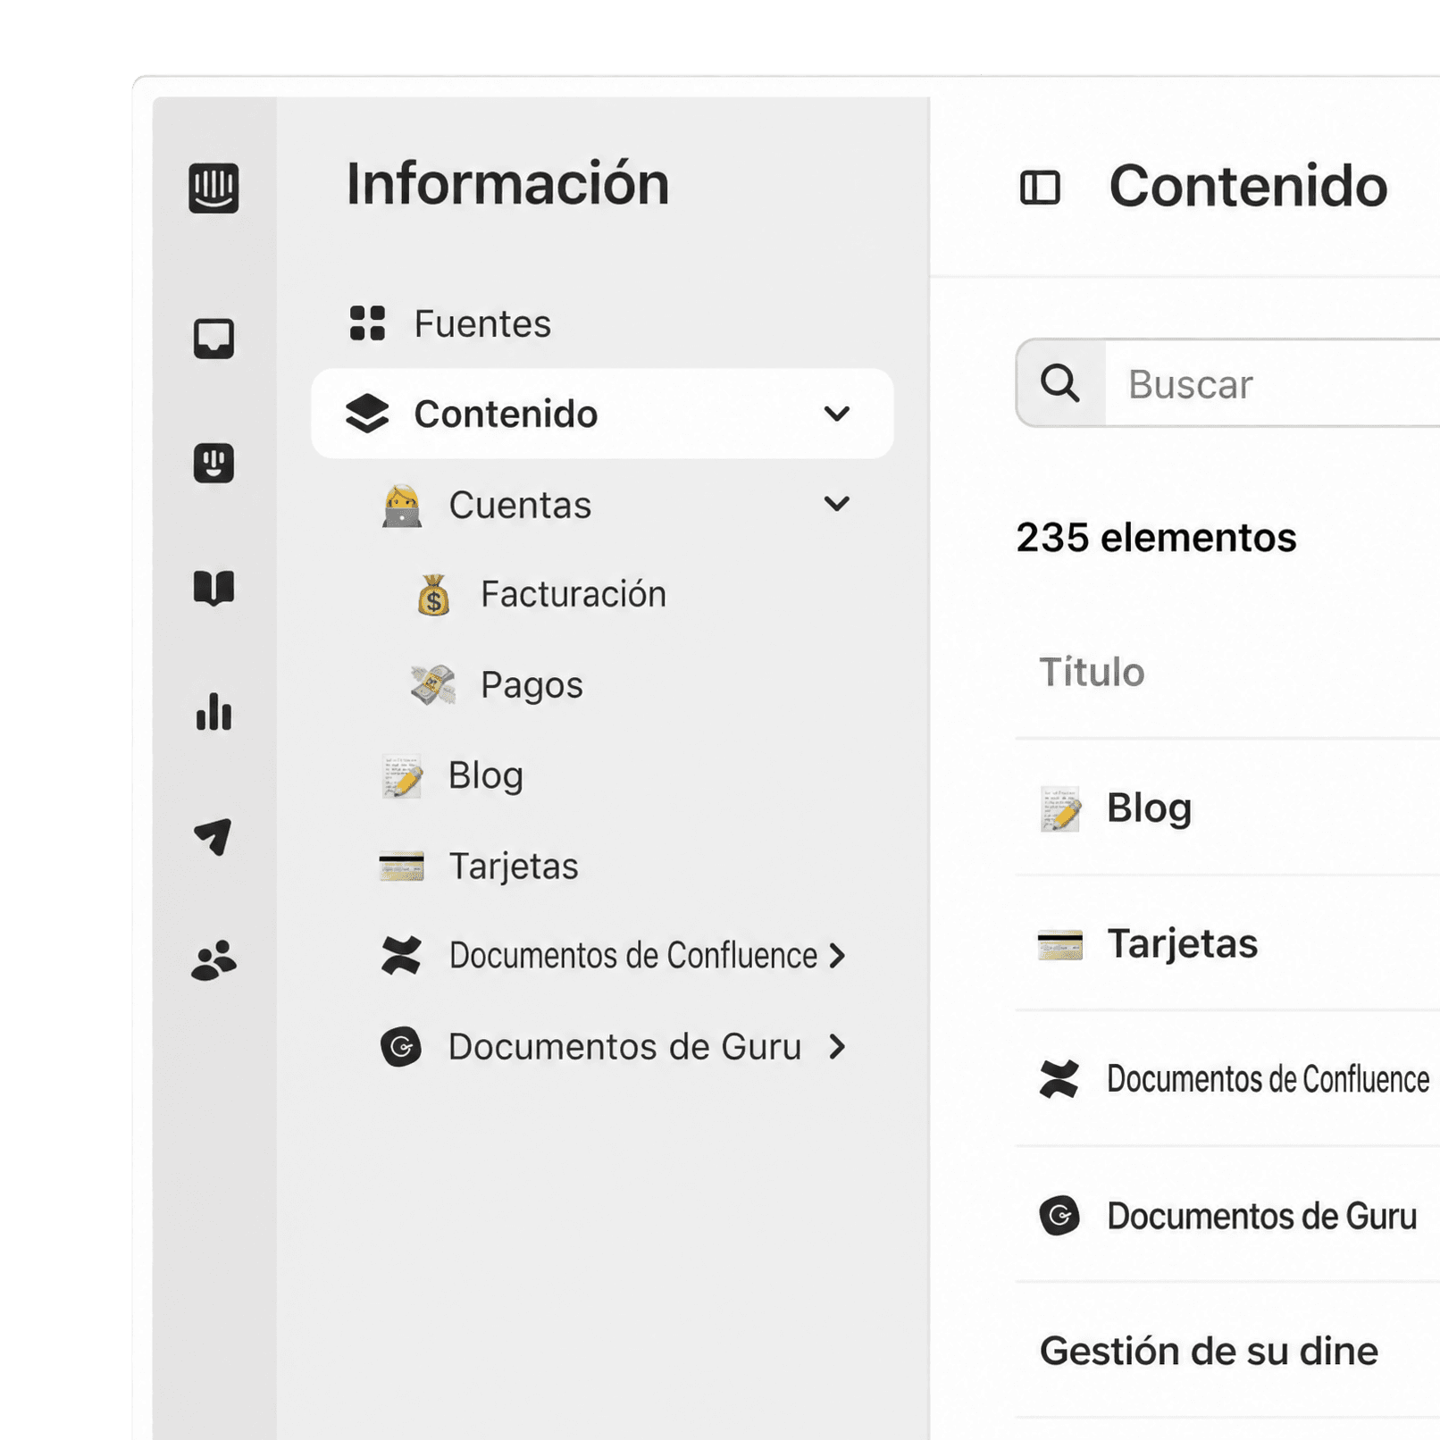Open Blog row in content list
The height and width of the screenshot is (1440, 1440).
click(1227, 808)
